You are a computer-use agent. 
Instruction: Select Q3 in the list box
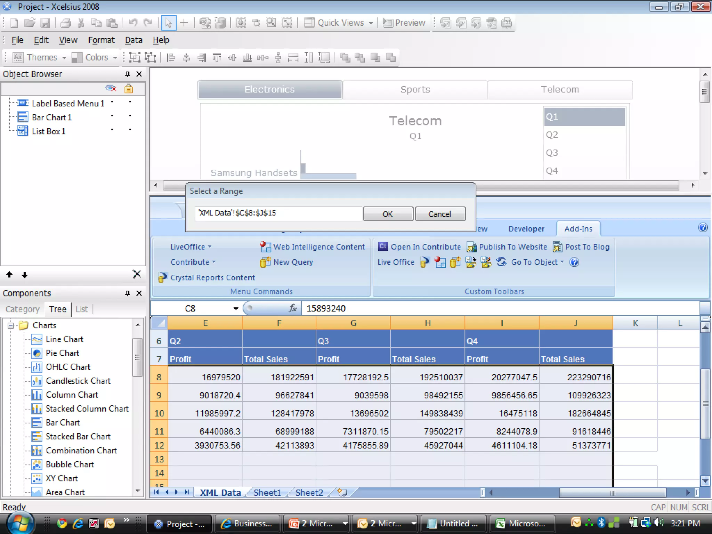point(585,153)
